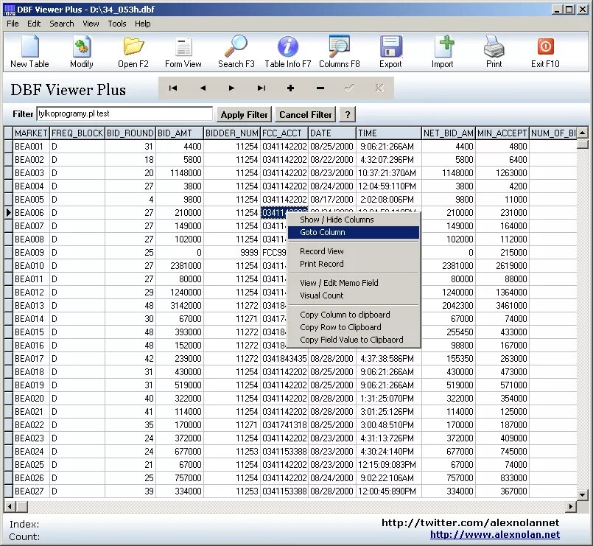Click the Open F2 folder icon
This screenshot has width=593, height=546.
tap(133, 52)
